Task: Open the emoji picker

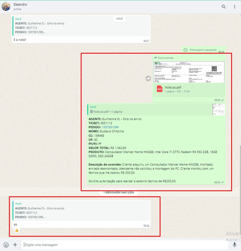Action: pyautogui.click(x=6, y=245)
